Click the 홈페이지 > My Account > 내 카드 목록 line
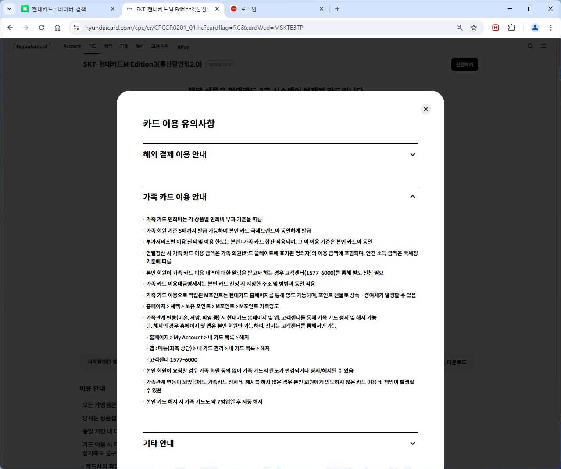The height and width of the screenshot is (469, 561). 199,337
